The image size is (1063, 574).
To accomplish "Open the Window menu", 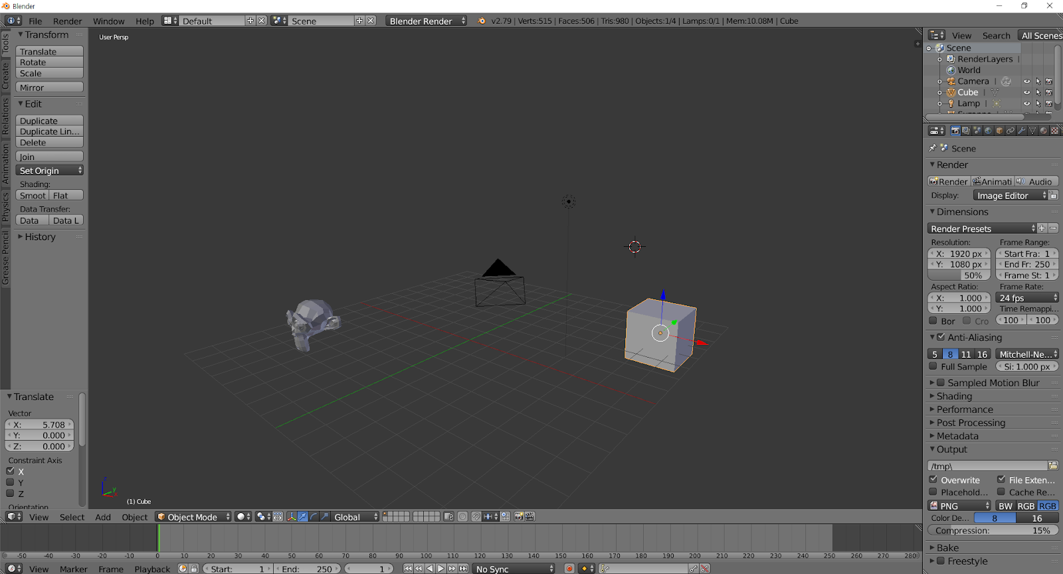I will point(109,21).
